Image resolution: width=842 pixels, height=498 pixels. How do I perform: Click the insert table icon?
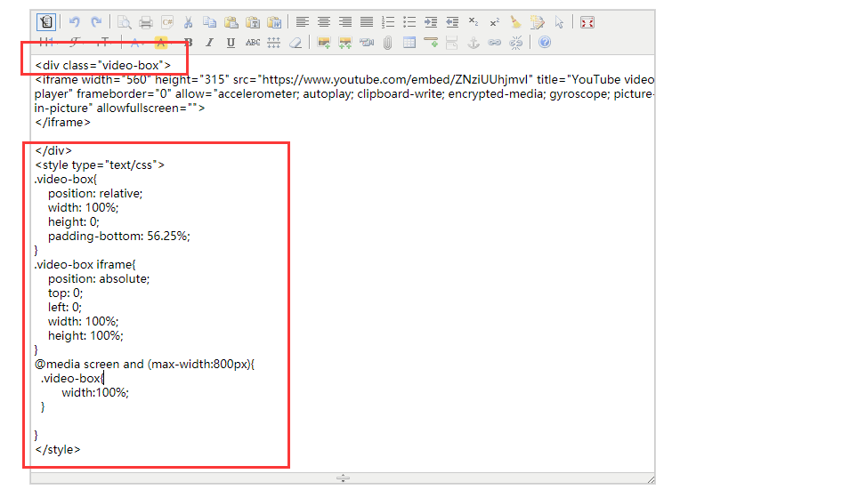(x=409, y=42)
